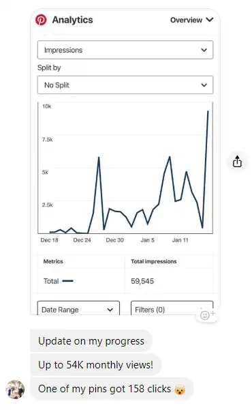The image size is (252, 410).
Task: Open the No Split dropdown
Action: pyautogui.click(x=125, y=85)
